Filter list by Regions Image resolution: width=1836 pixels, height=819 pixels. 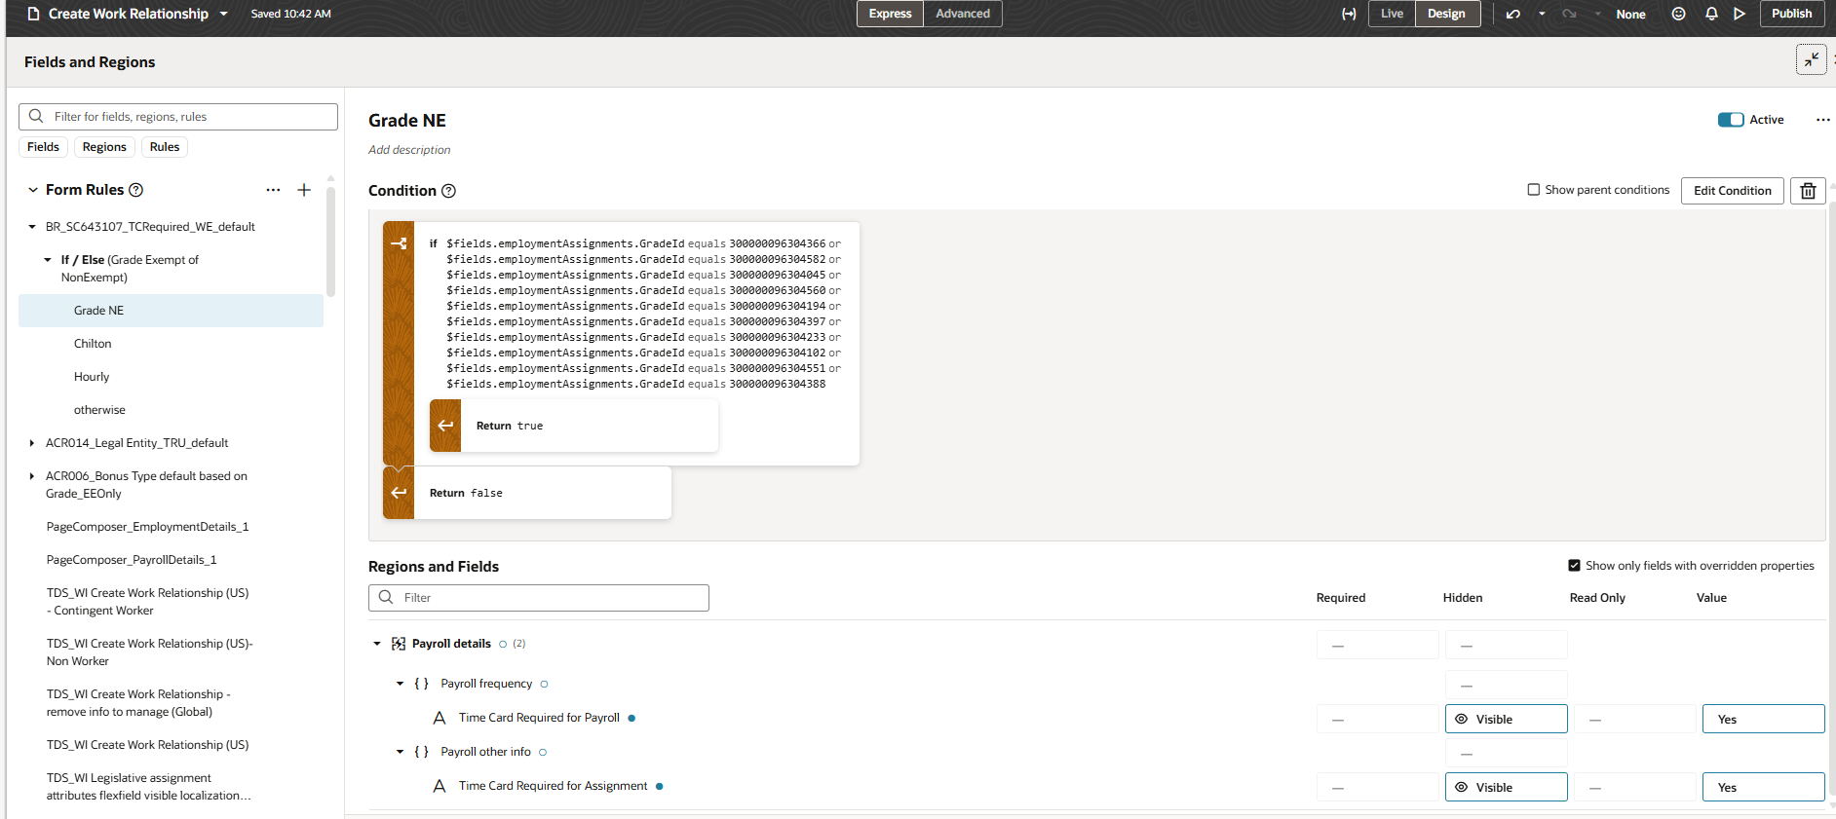click(x=104, y=147)
